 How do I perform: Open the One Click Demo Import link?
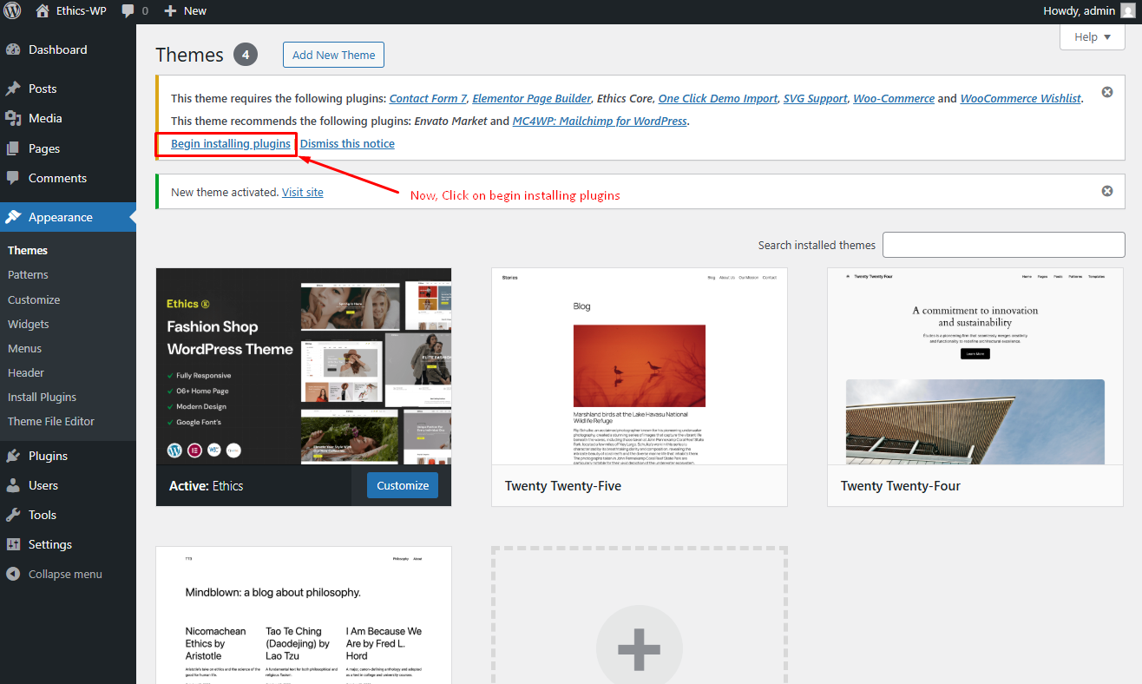click(x=718, y=98)
